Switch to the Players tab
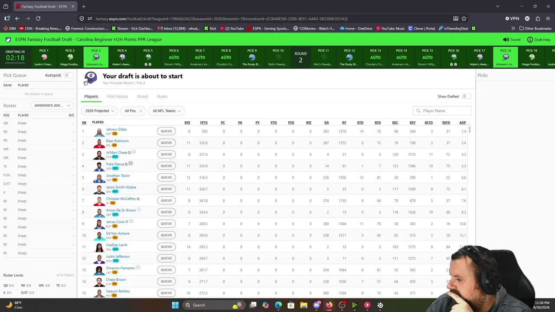The height and width of the screenshot is (312, 555). point(91,97)
